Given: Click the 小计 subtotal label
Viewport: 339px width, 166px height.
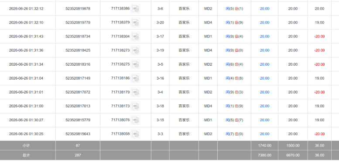Looking at the screenshot, I should tap(26, 146).
